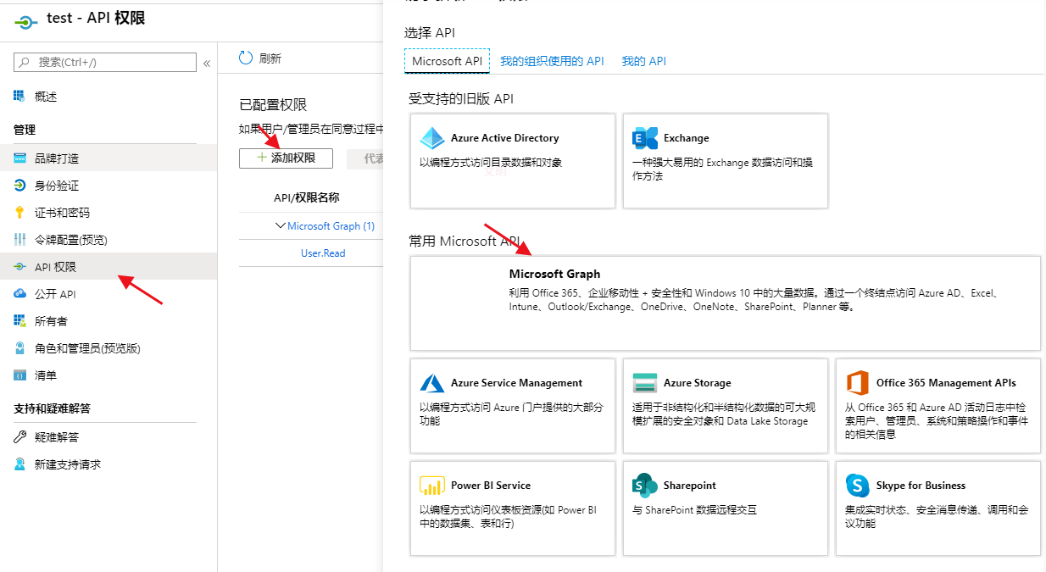Choose the Azure Service Management card

point(513,406)
